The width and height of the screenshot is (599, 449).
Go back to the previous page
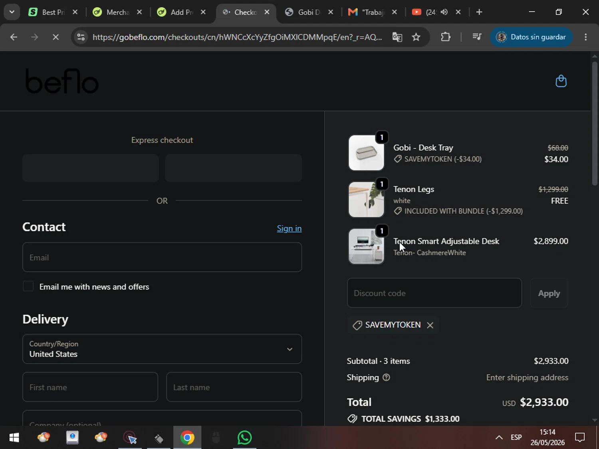click(x=14, y=37)
